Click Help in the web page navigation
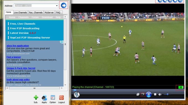The image size is (188, 105). coord(58,17)
